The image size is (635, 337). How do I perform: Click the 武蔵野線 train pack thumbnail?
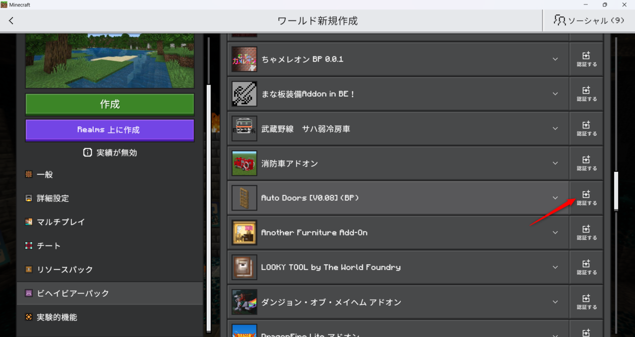245,128
